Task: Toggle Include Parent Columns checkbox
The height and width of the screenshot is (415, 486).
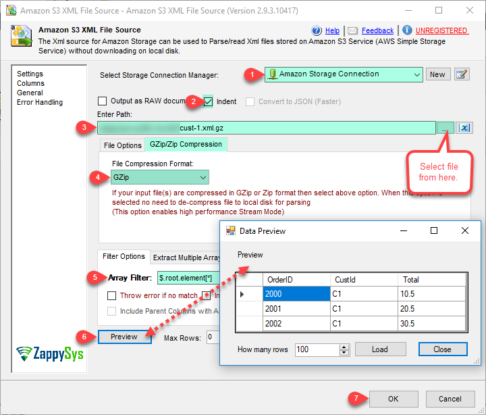Action: click(x=111, y=311)
